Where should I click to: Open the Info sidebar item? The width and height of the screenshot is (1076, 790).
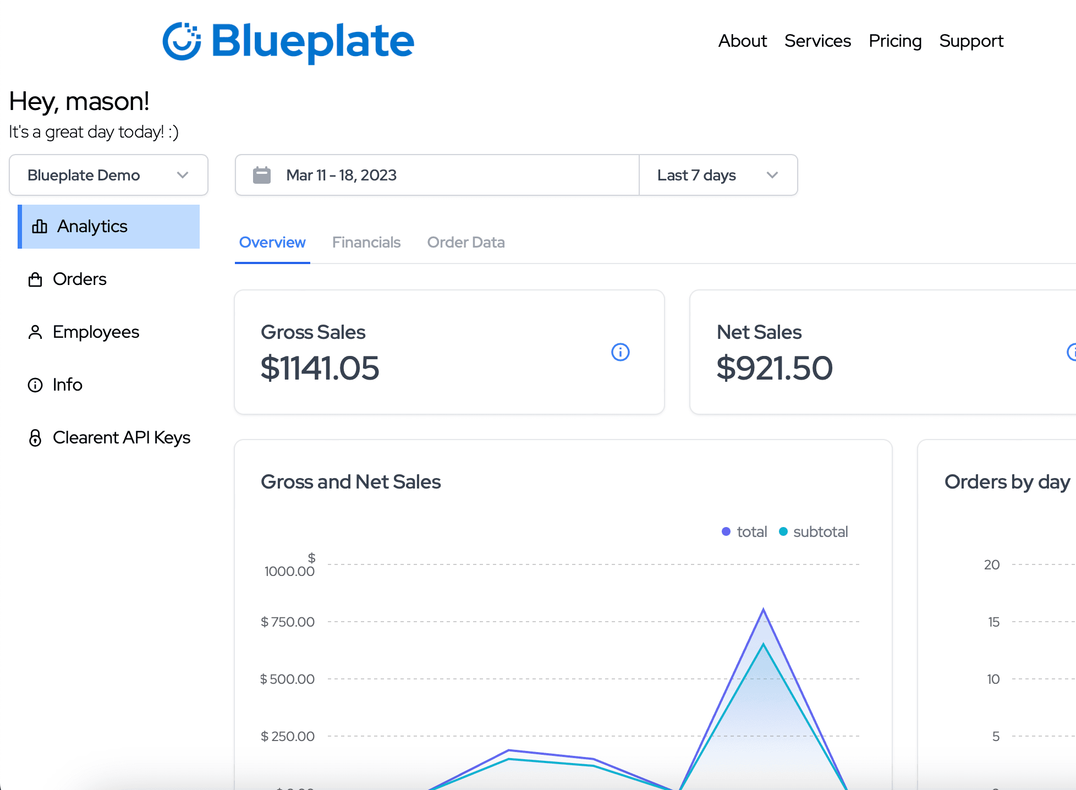(x=109, y=385)
